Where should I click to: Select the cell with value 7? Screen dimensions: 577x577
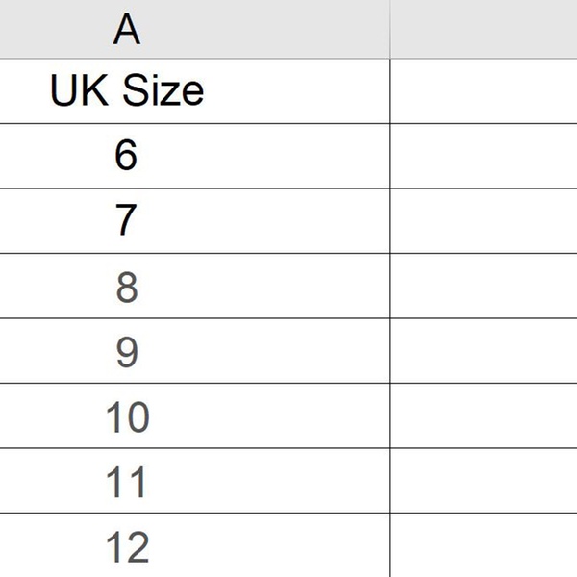click(127, 221)
